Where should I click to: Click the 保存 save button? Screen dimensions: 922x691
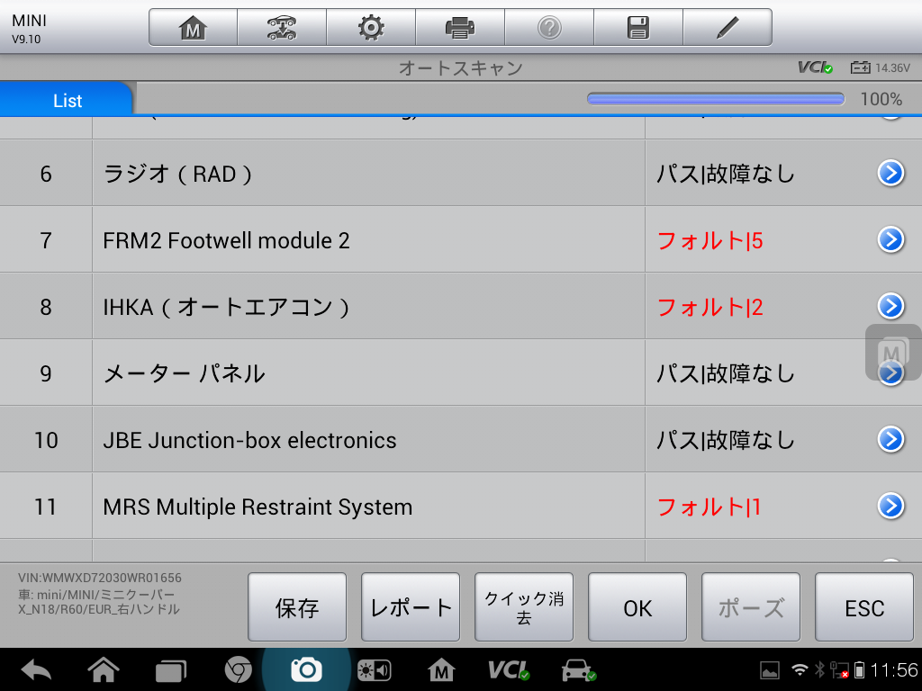click(x=297, y=607)
